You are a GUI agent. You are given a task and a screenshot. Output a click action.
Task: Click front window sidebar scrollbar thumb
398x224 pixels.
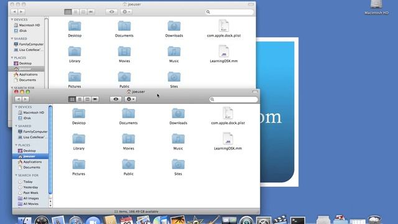pyautogui.click(x=50, y=150)
